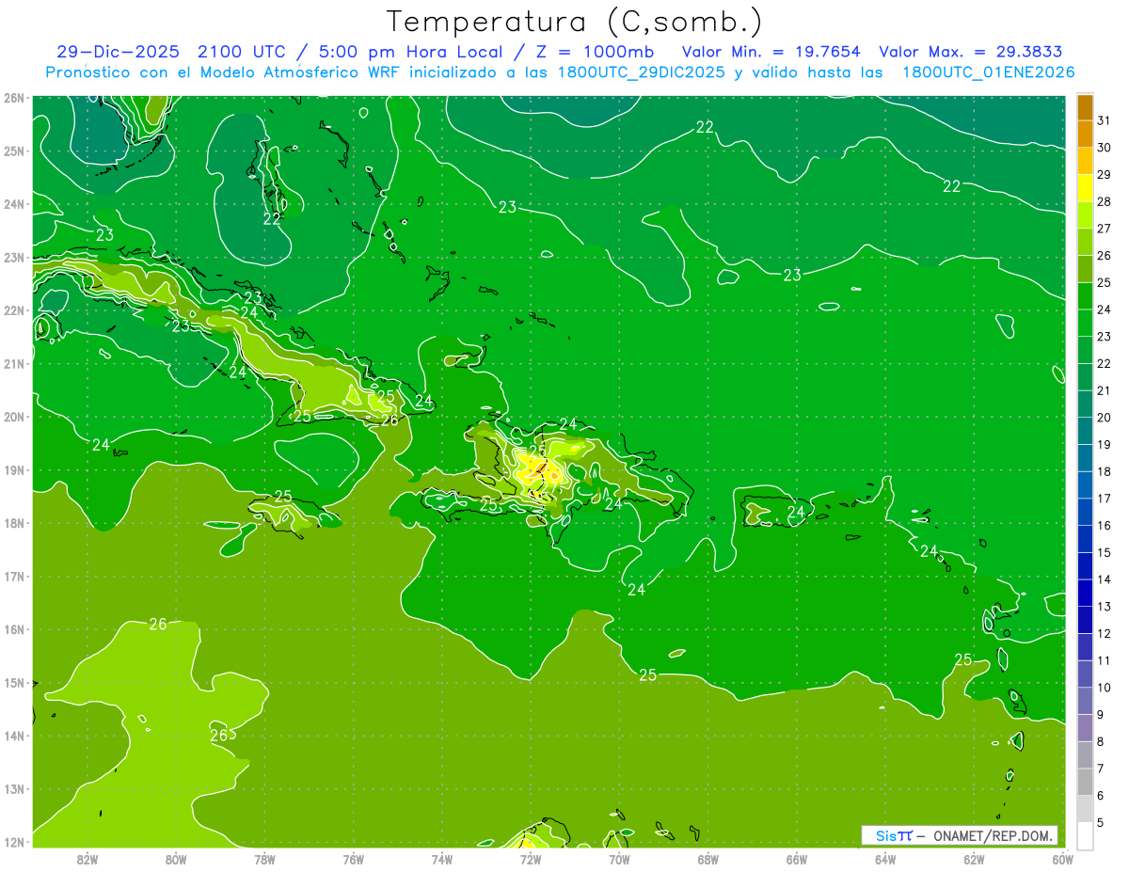Screen dimensions: 1129x872
Task: Click '30' on the color scale
Action: pyautogui.click(x=1105, y=148)
